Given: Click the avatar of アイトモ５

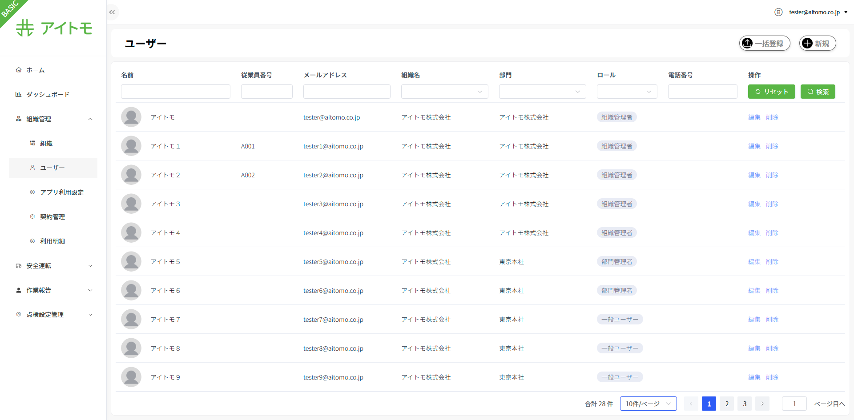Looking at the screenshot, I should (131, 261).
